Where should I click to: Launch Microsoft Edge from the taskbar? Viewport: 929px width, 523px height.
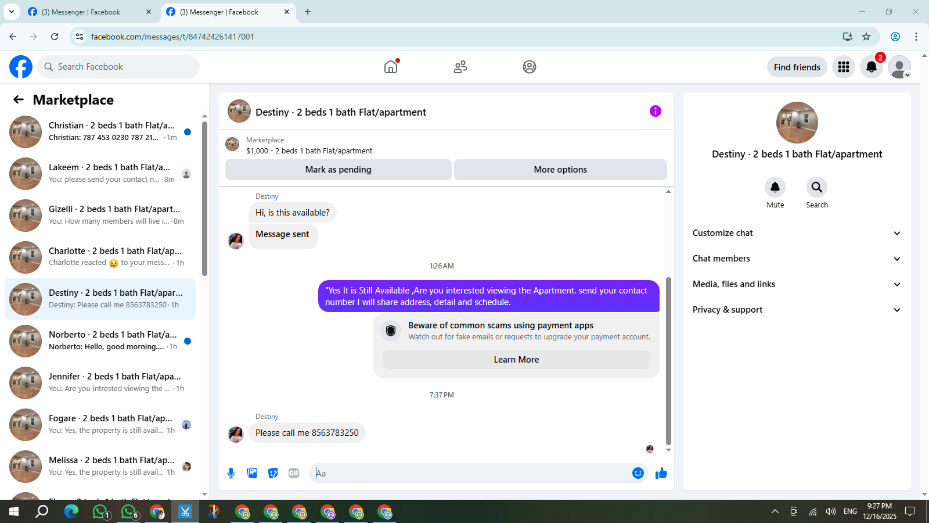(x=71, y=511)
